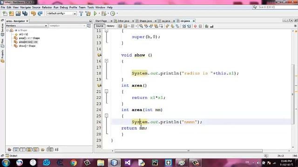Run the project with green play icon
This screenshot has width=298, height=167.
tap(95, 13)
